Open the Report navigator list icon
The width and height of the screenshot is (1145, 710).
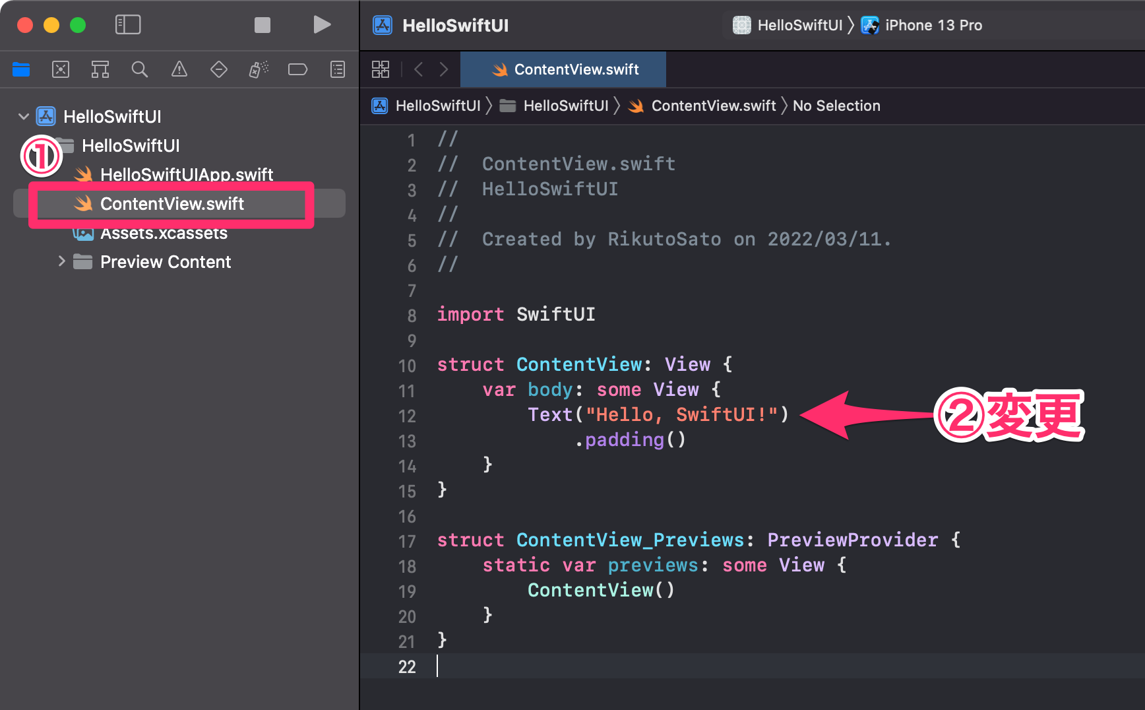(337, 69)
